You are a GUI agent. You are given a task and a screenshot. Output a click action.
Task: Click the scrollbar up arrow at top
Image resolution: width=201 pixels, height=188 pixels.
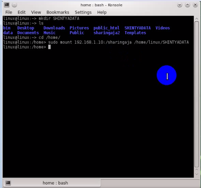(197, 19)
